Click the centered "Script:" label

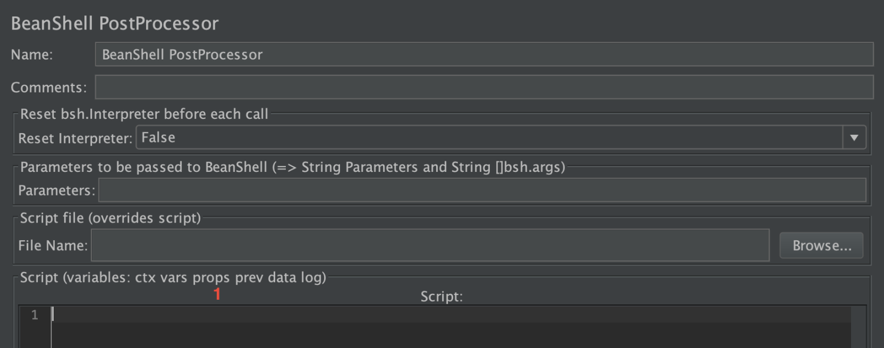pos(441,297)
